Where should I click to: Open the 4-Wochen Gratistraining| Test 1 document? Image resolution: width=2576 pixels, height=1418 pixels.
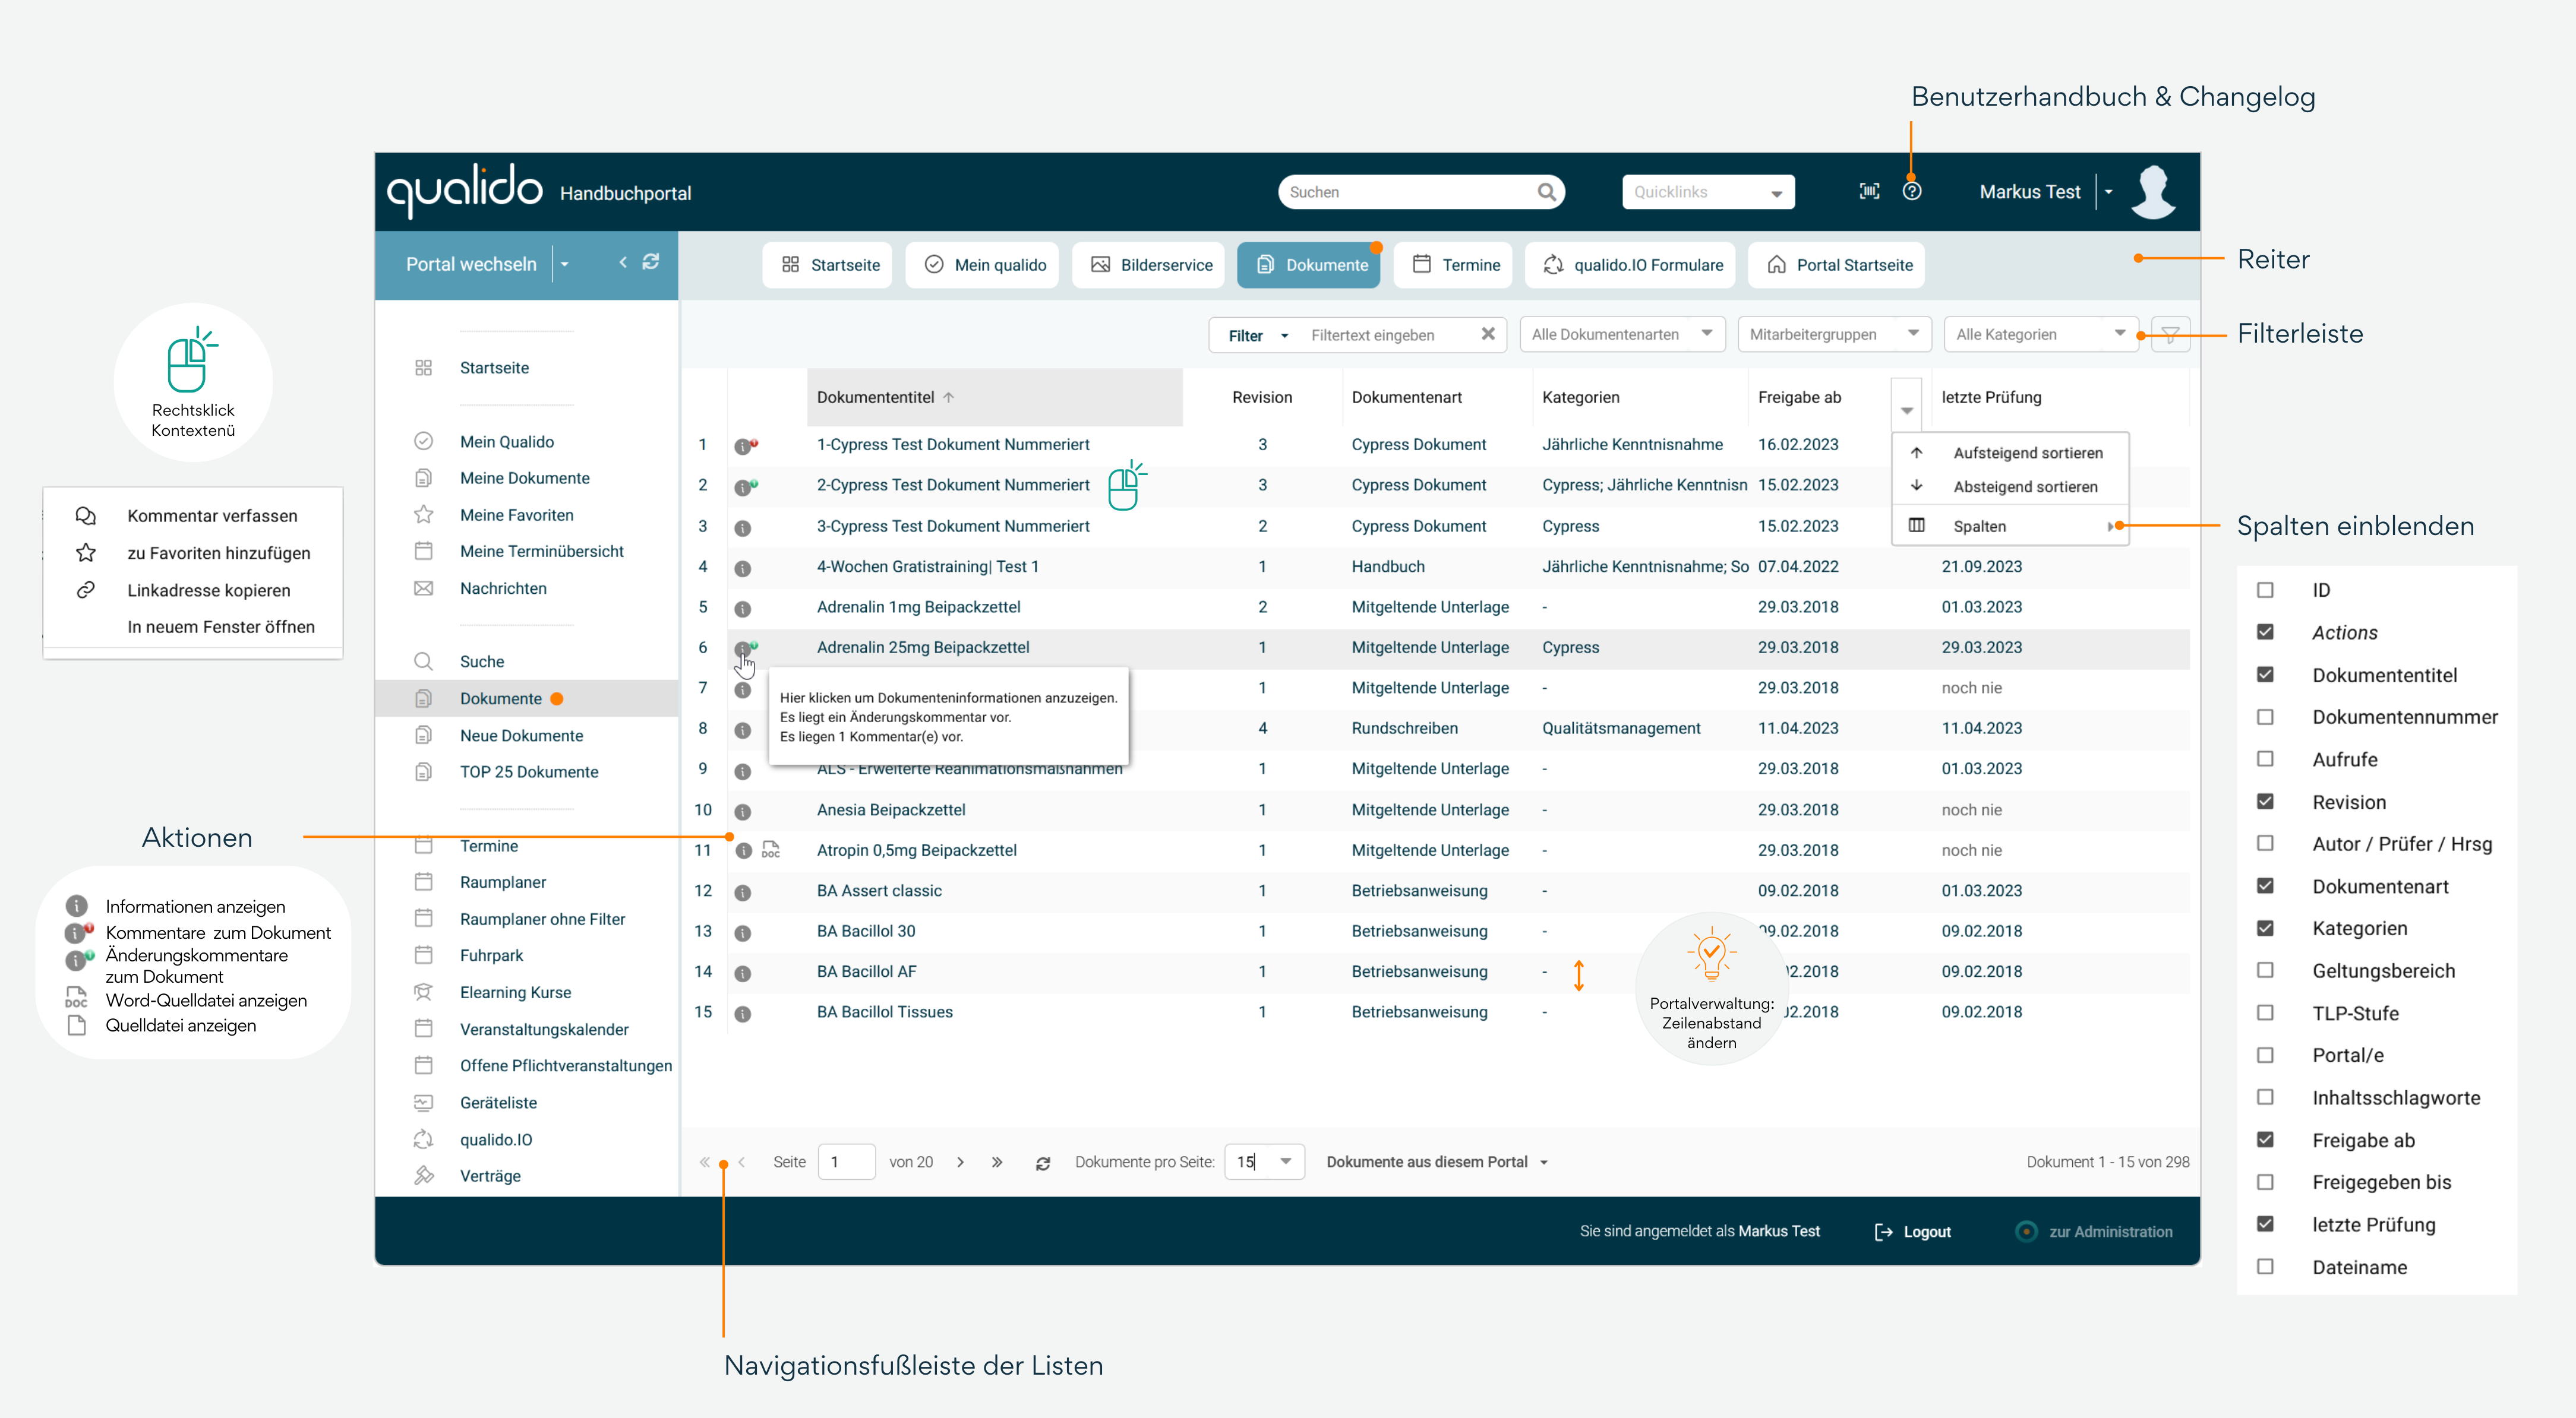927,566
